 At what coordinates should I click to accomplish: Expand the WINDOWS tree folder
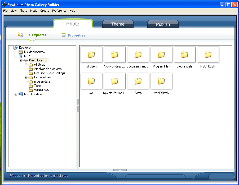[x=26, y=90]
